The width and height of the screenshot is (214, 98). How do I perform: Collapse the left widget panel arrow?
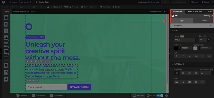coord(1,54)
